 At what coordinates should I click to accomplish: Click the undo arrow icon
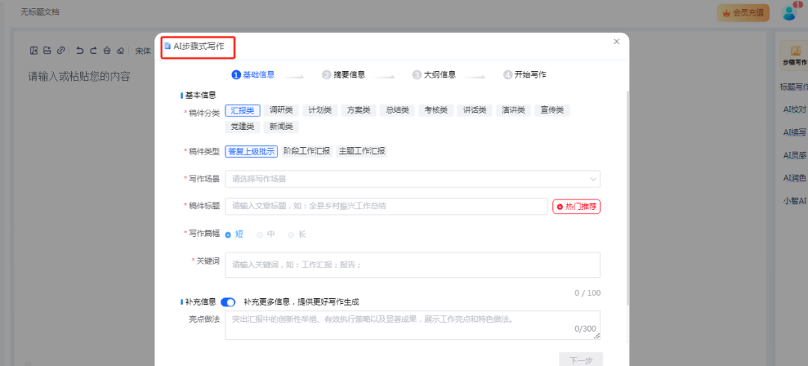tap(80, 51)
